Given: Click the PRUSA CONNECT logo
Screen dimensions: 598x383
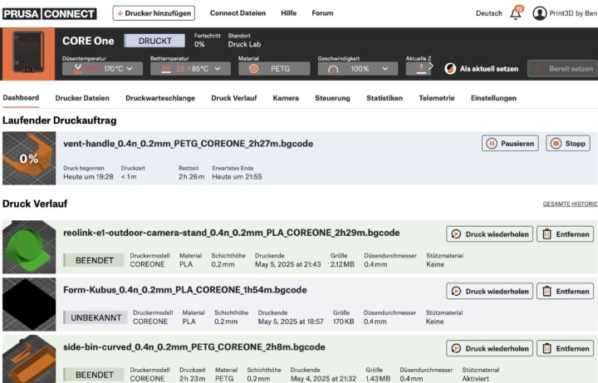Looking at the screenshot, I should pyautogui.click(x=49, y=13).
